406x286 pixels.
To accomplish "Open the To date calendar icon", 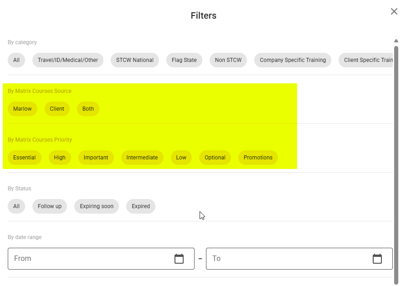I will click(x=377, y=259).
